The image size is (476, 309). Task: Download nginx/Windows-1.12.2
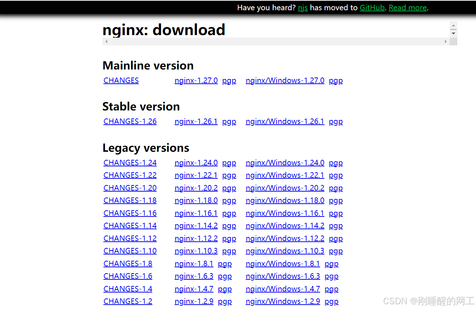(x=285, y=238)
